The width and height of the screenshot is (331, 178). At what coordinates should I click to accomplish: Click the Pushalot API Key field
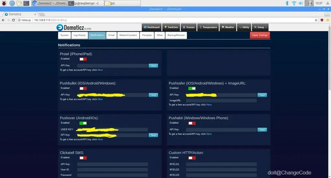221,130
